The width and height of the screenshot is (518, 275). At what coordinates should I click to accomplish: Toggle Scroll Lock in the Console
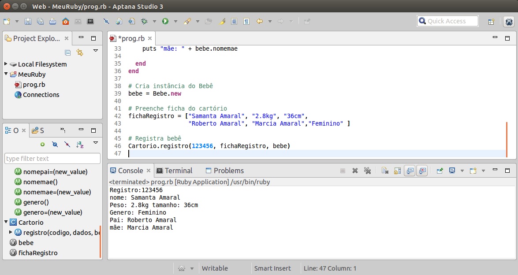[397, 171]
